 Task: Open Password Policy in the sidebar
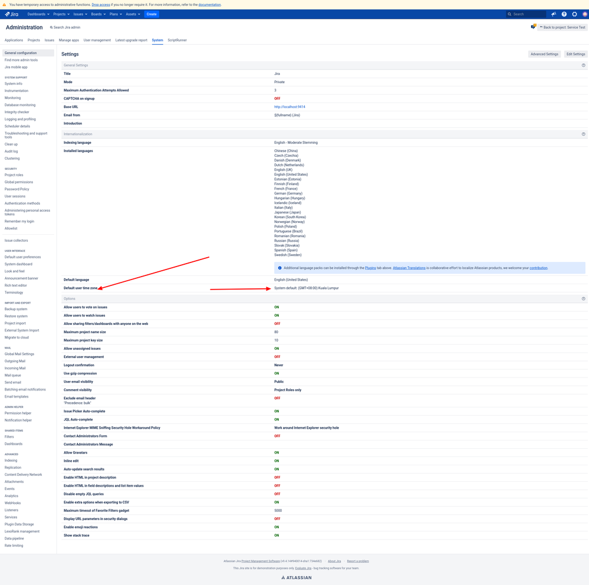pyautogui.click(x=17, y=189)
